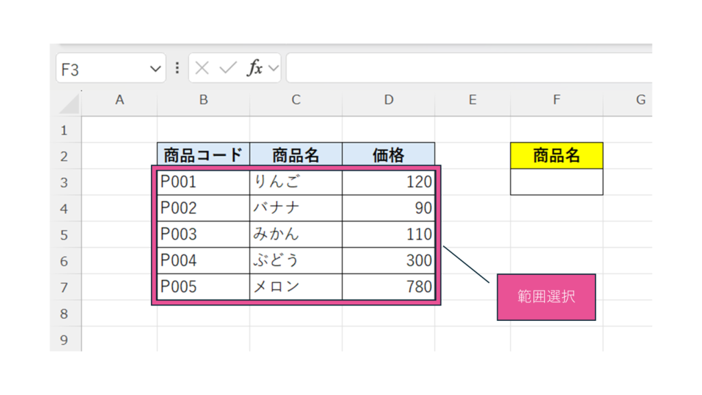Select column F header
The image size is (702, 395).
556,100
